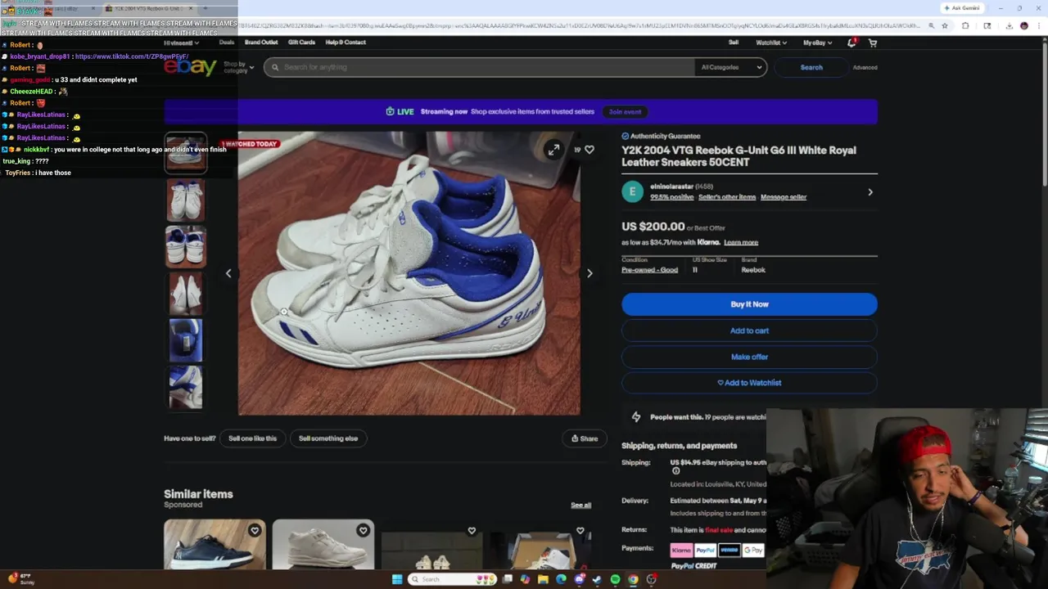Screen dimensions: 1048x589
Task: Click the Buy It Now button
Action: (749, 304)
